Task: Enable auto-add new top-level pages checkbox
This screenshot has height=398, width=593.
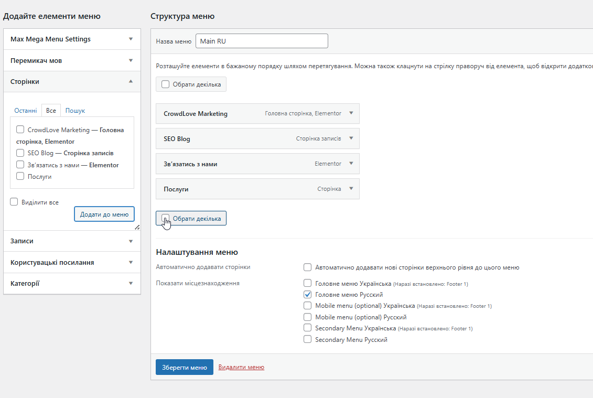Action: 308,267
